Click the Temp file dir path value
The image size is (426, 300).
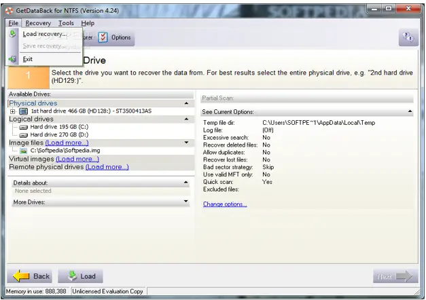click(x=319, y=123)
